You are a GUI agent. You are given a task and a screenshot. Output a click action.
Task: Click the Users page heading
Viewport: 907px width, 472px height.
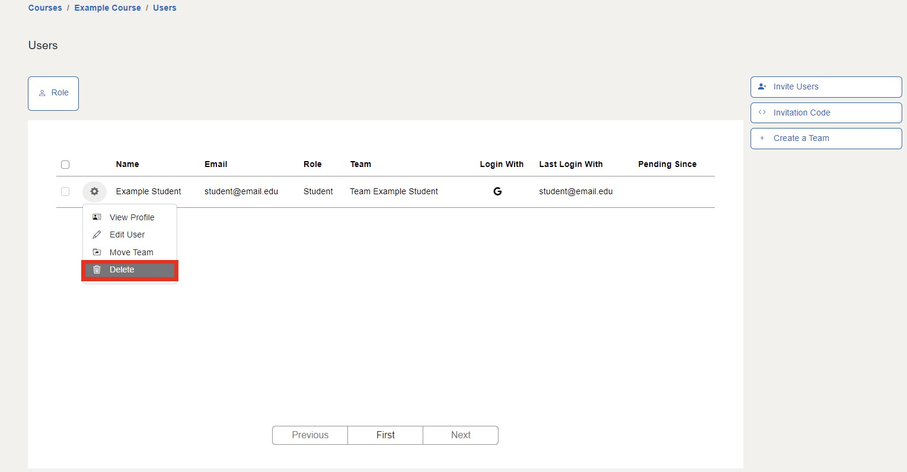[43, 46]
